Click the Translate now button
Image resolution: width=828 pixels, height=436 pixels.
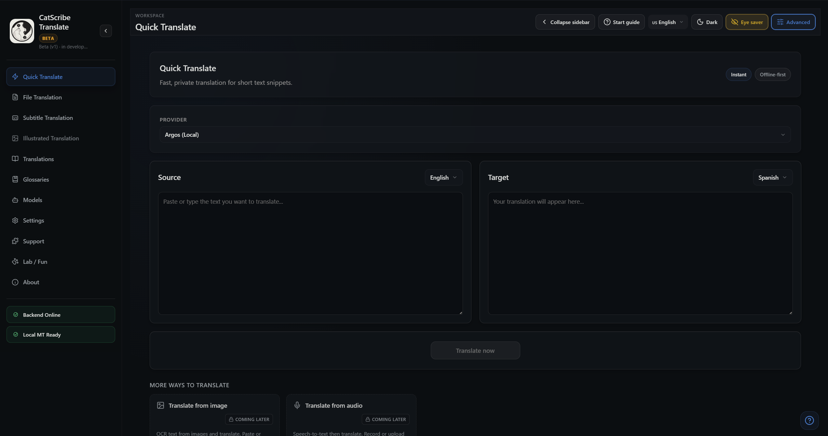475,351
